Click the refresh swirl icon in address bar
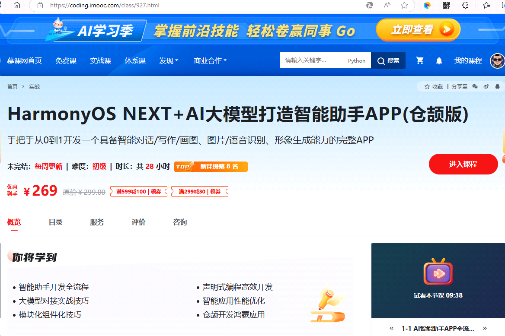The image size is (505, 336). 370,5
